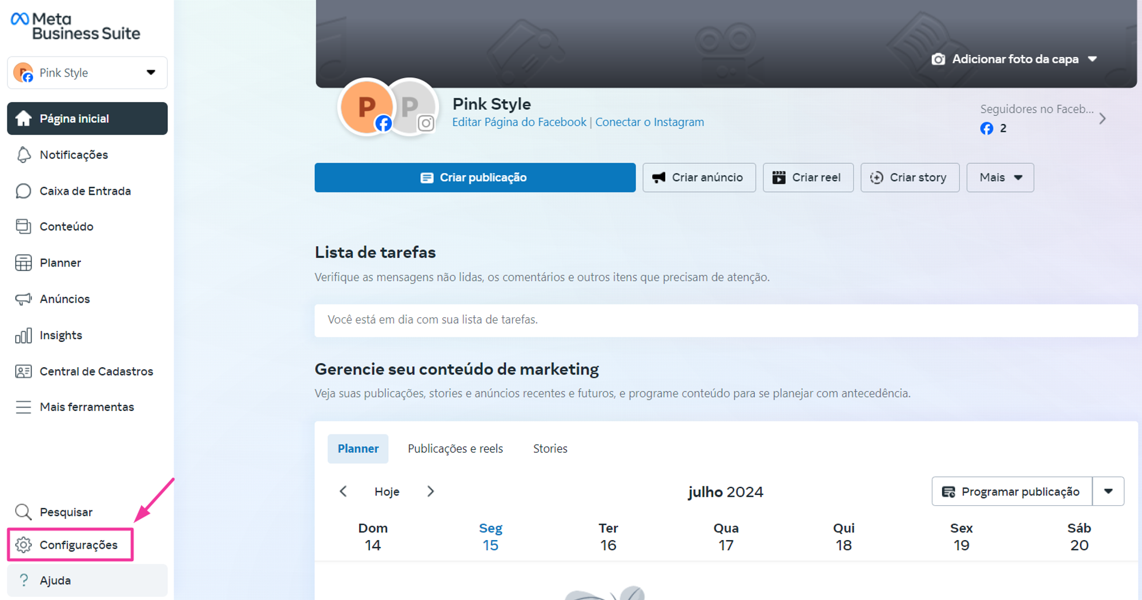The height and width of the screenshot is (600, 1142).
Task: Open Caixa de Entrada chat icon
Action: [x=23, y=191]
